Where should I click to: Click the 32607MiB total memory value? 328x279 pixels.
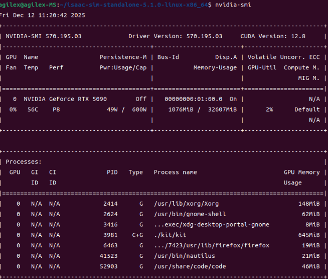tap(222, 110)
